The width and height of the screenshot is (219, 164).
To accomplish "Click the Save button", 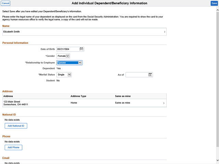I will [214, 3].
